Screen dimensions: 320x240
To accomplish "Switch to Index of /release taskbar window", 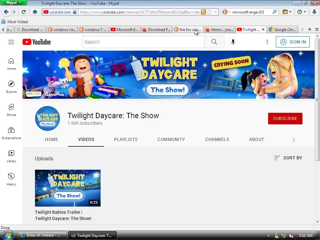I will 42,235.
